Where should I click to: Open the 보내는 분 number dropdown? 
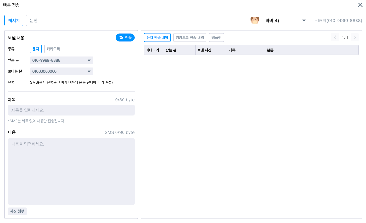[89, 71]
